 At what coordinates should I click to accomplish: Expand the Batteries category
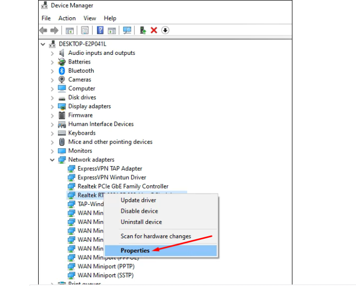tap(52, 62)
